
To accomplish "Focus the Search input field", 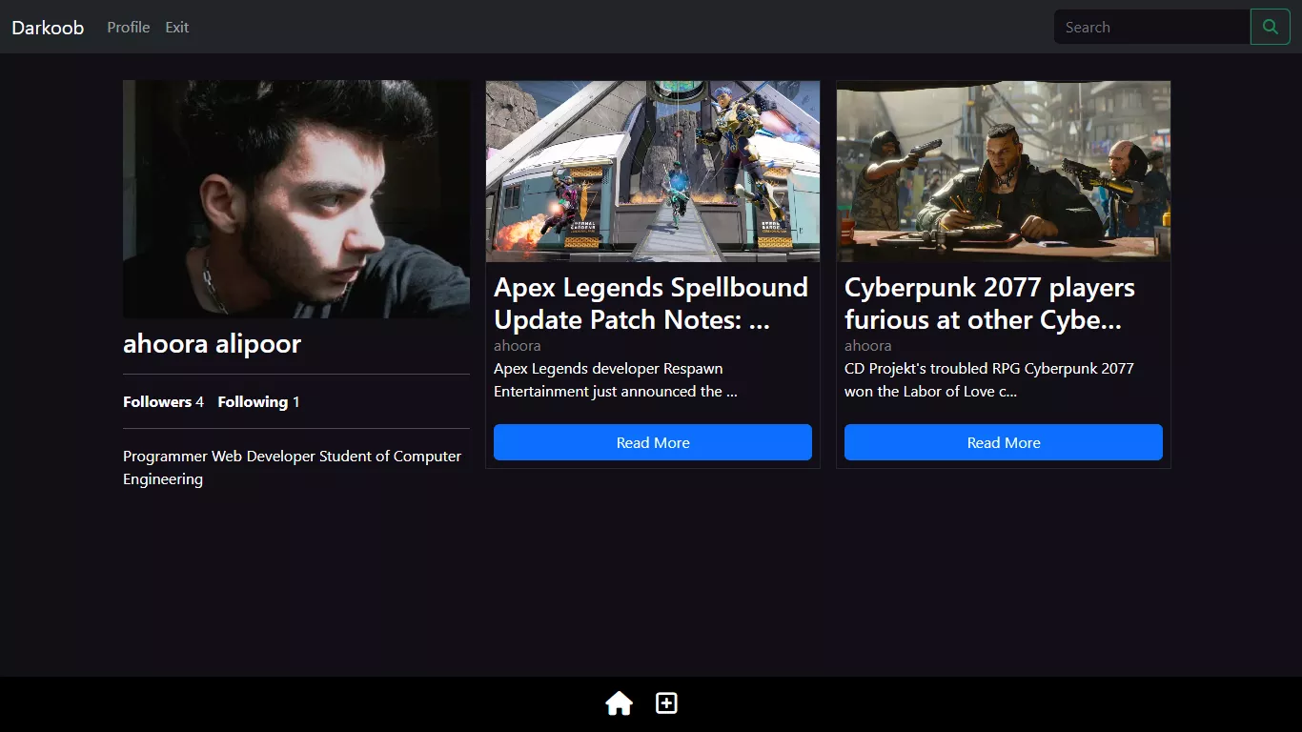I will click(1152, 27).
